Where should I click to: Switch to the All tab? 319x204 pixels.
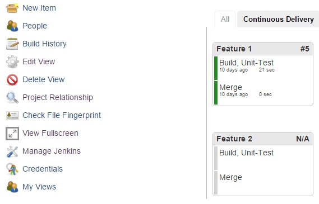225,19
